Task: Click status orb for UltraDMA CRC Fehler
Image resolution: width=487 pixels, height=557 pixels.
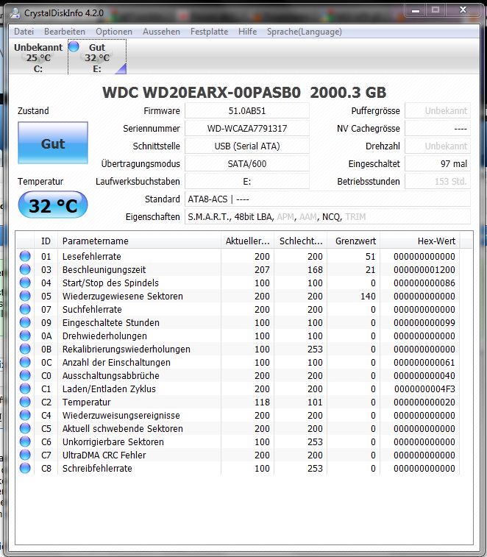Action: point(25,455)
